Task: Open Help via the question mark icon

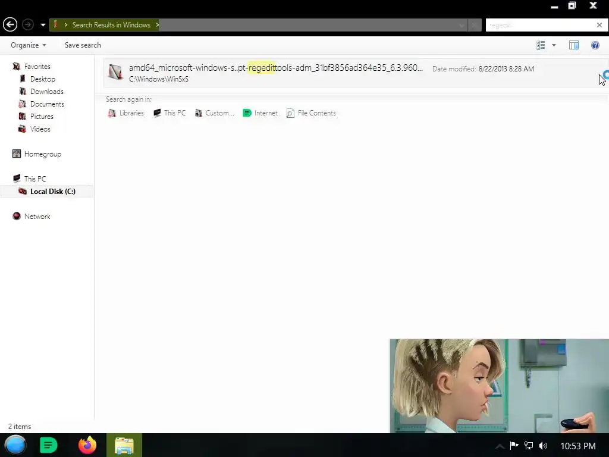Action: point(595,45)
